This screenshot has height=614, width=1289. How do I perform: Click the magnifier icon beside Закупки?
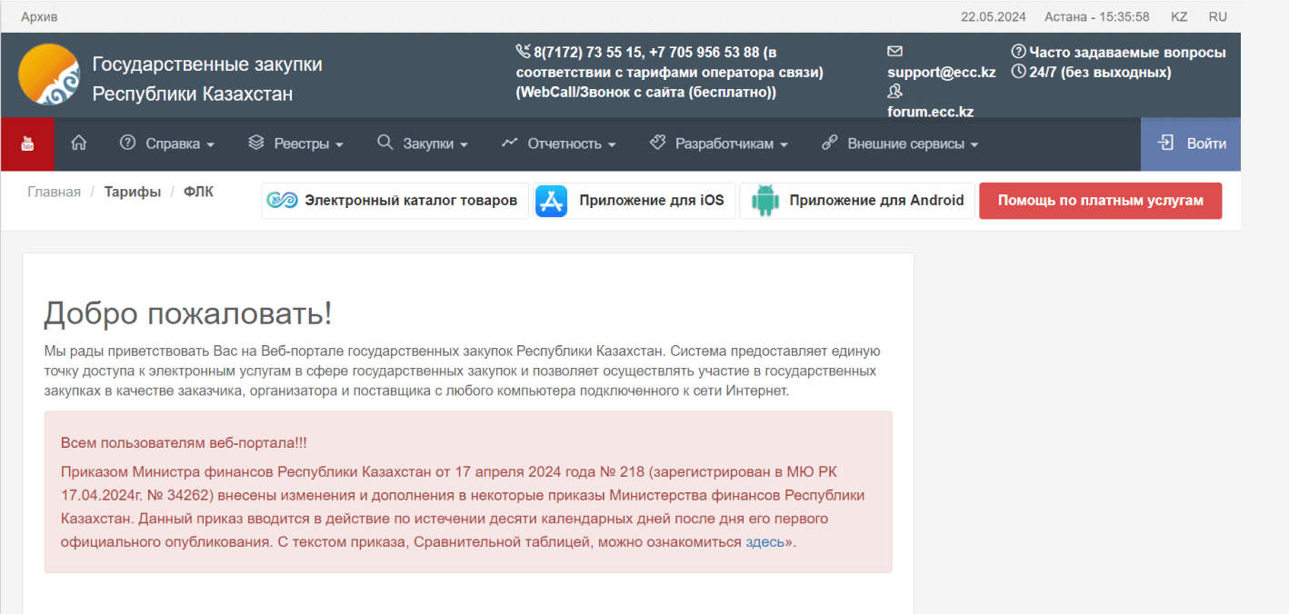(x=385, y=144)
